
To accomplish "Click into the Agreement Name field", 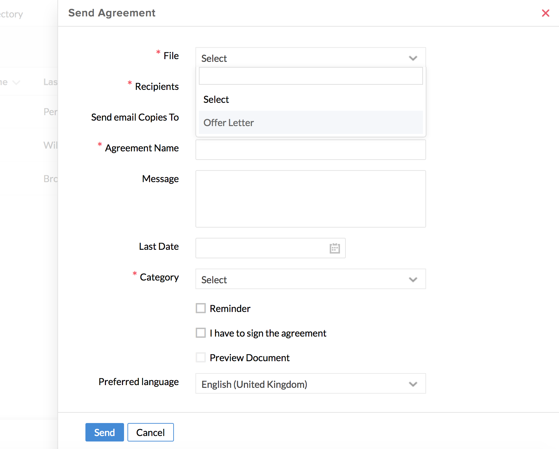I will point(310,150).
